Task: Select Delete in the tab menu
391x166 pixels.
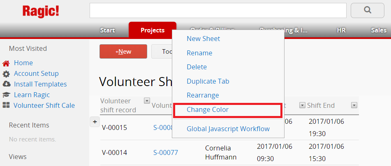Action: 197,67
